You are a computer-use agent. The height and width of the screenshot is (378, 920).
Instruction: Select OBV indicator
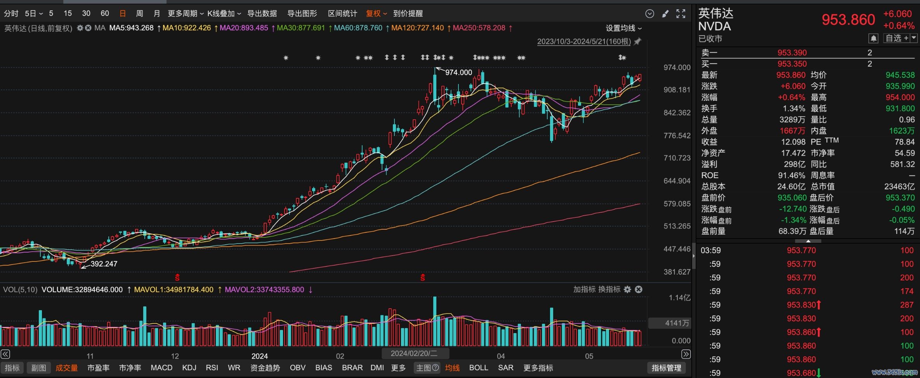click(298, 368)
